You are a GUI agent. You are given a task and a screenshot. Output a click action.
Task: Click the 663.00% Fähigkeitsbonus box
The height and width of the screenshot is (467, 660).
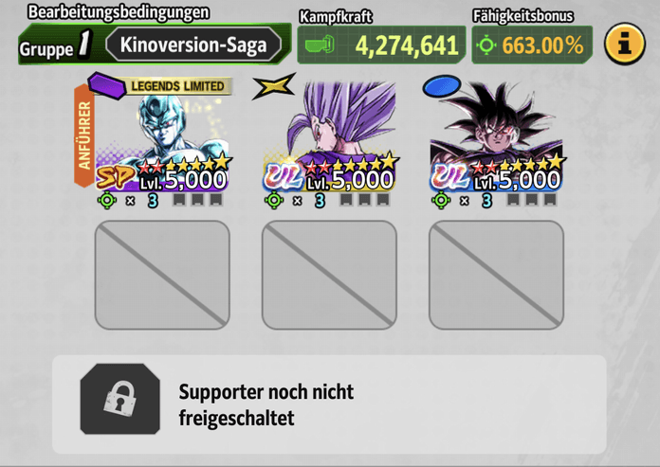[x=532, y=45]
